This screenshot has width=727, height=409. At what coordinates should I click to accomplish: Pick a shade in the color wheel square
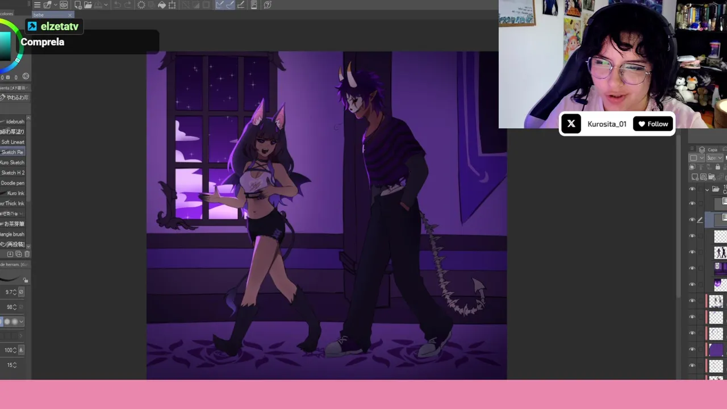[5, 45]
